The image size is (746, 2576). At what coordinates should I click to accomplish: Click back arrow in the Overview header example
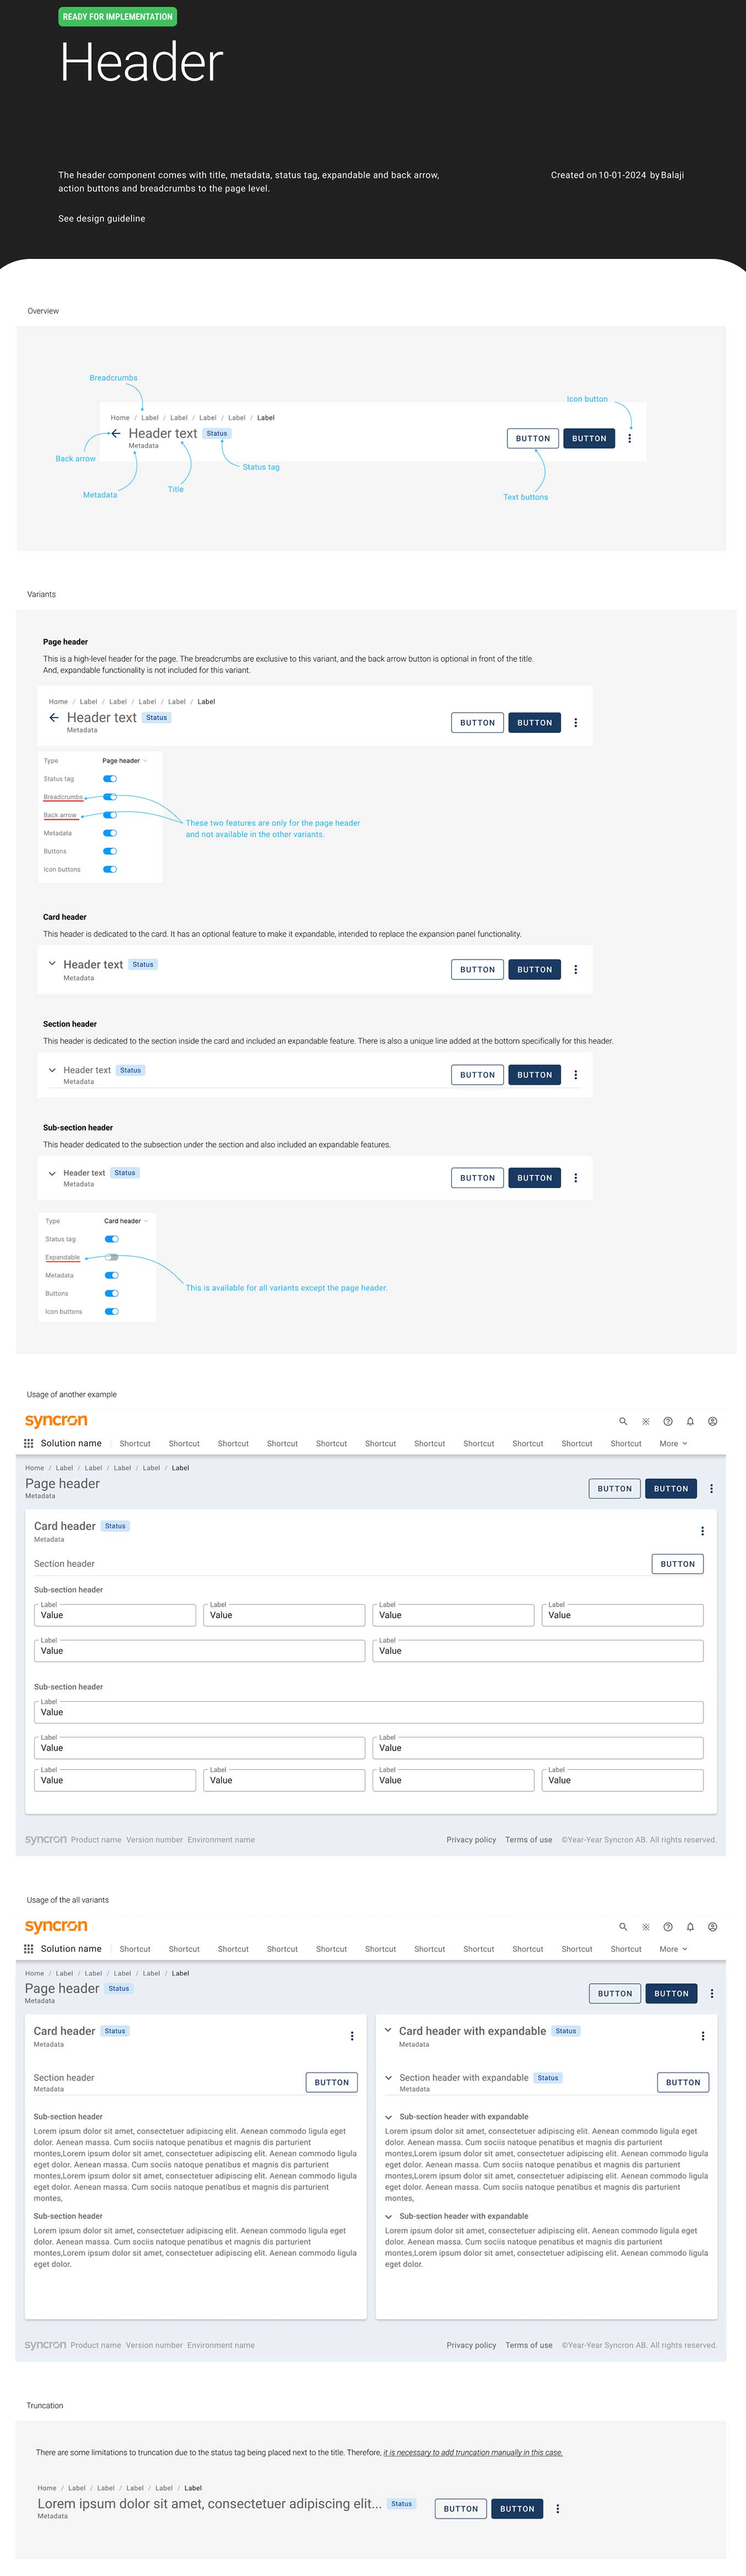pos(116,433)
